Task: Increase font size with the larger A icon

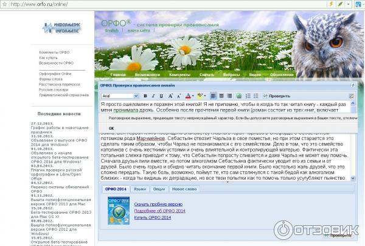Action: click(170, 96)
